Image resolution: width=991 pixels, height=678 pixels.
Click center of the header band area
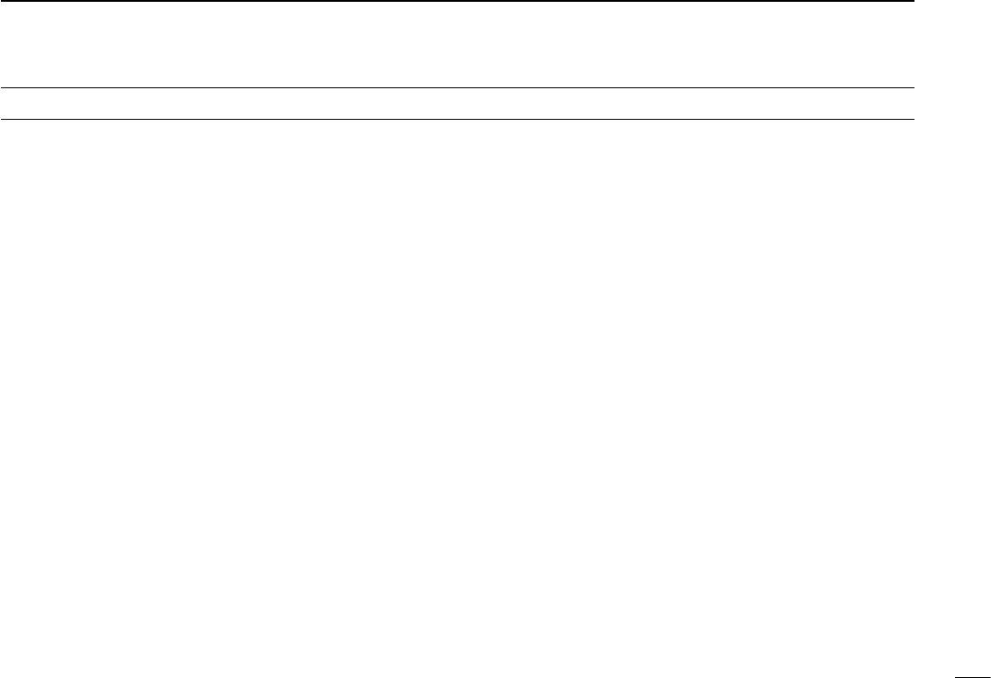click(457, 45)
